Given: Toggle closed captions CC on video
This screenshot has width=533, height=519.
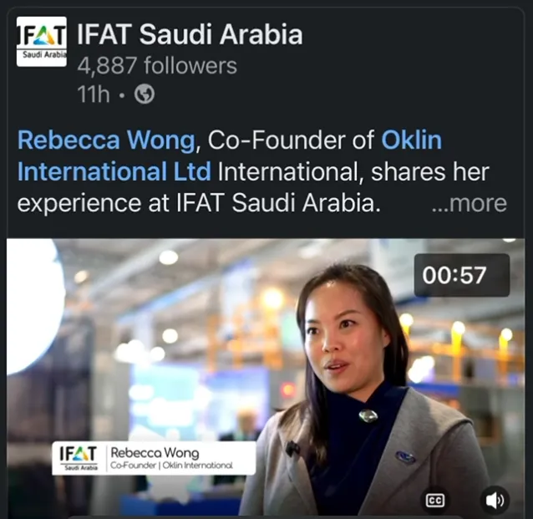Looking at the screenshot, I should coord(435,501).
